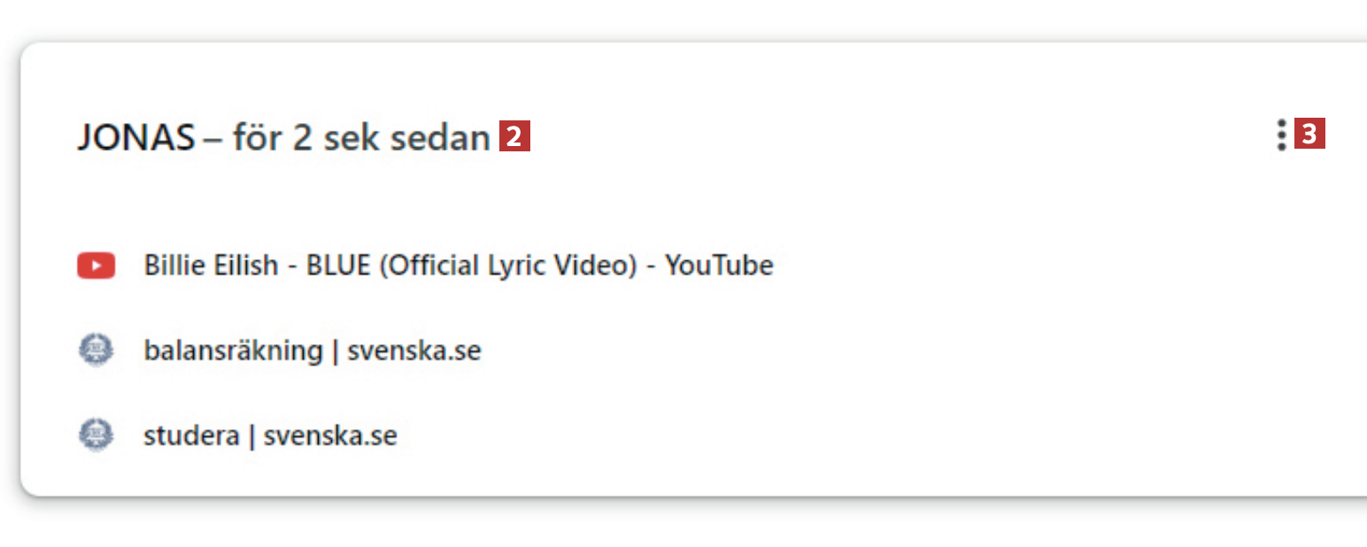Image resolution: width=1367 pixels, height=547 pixels.
Task: Click the favicon beside balansräkning
Action: [96, 351]
